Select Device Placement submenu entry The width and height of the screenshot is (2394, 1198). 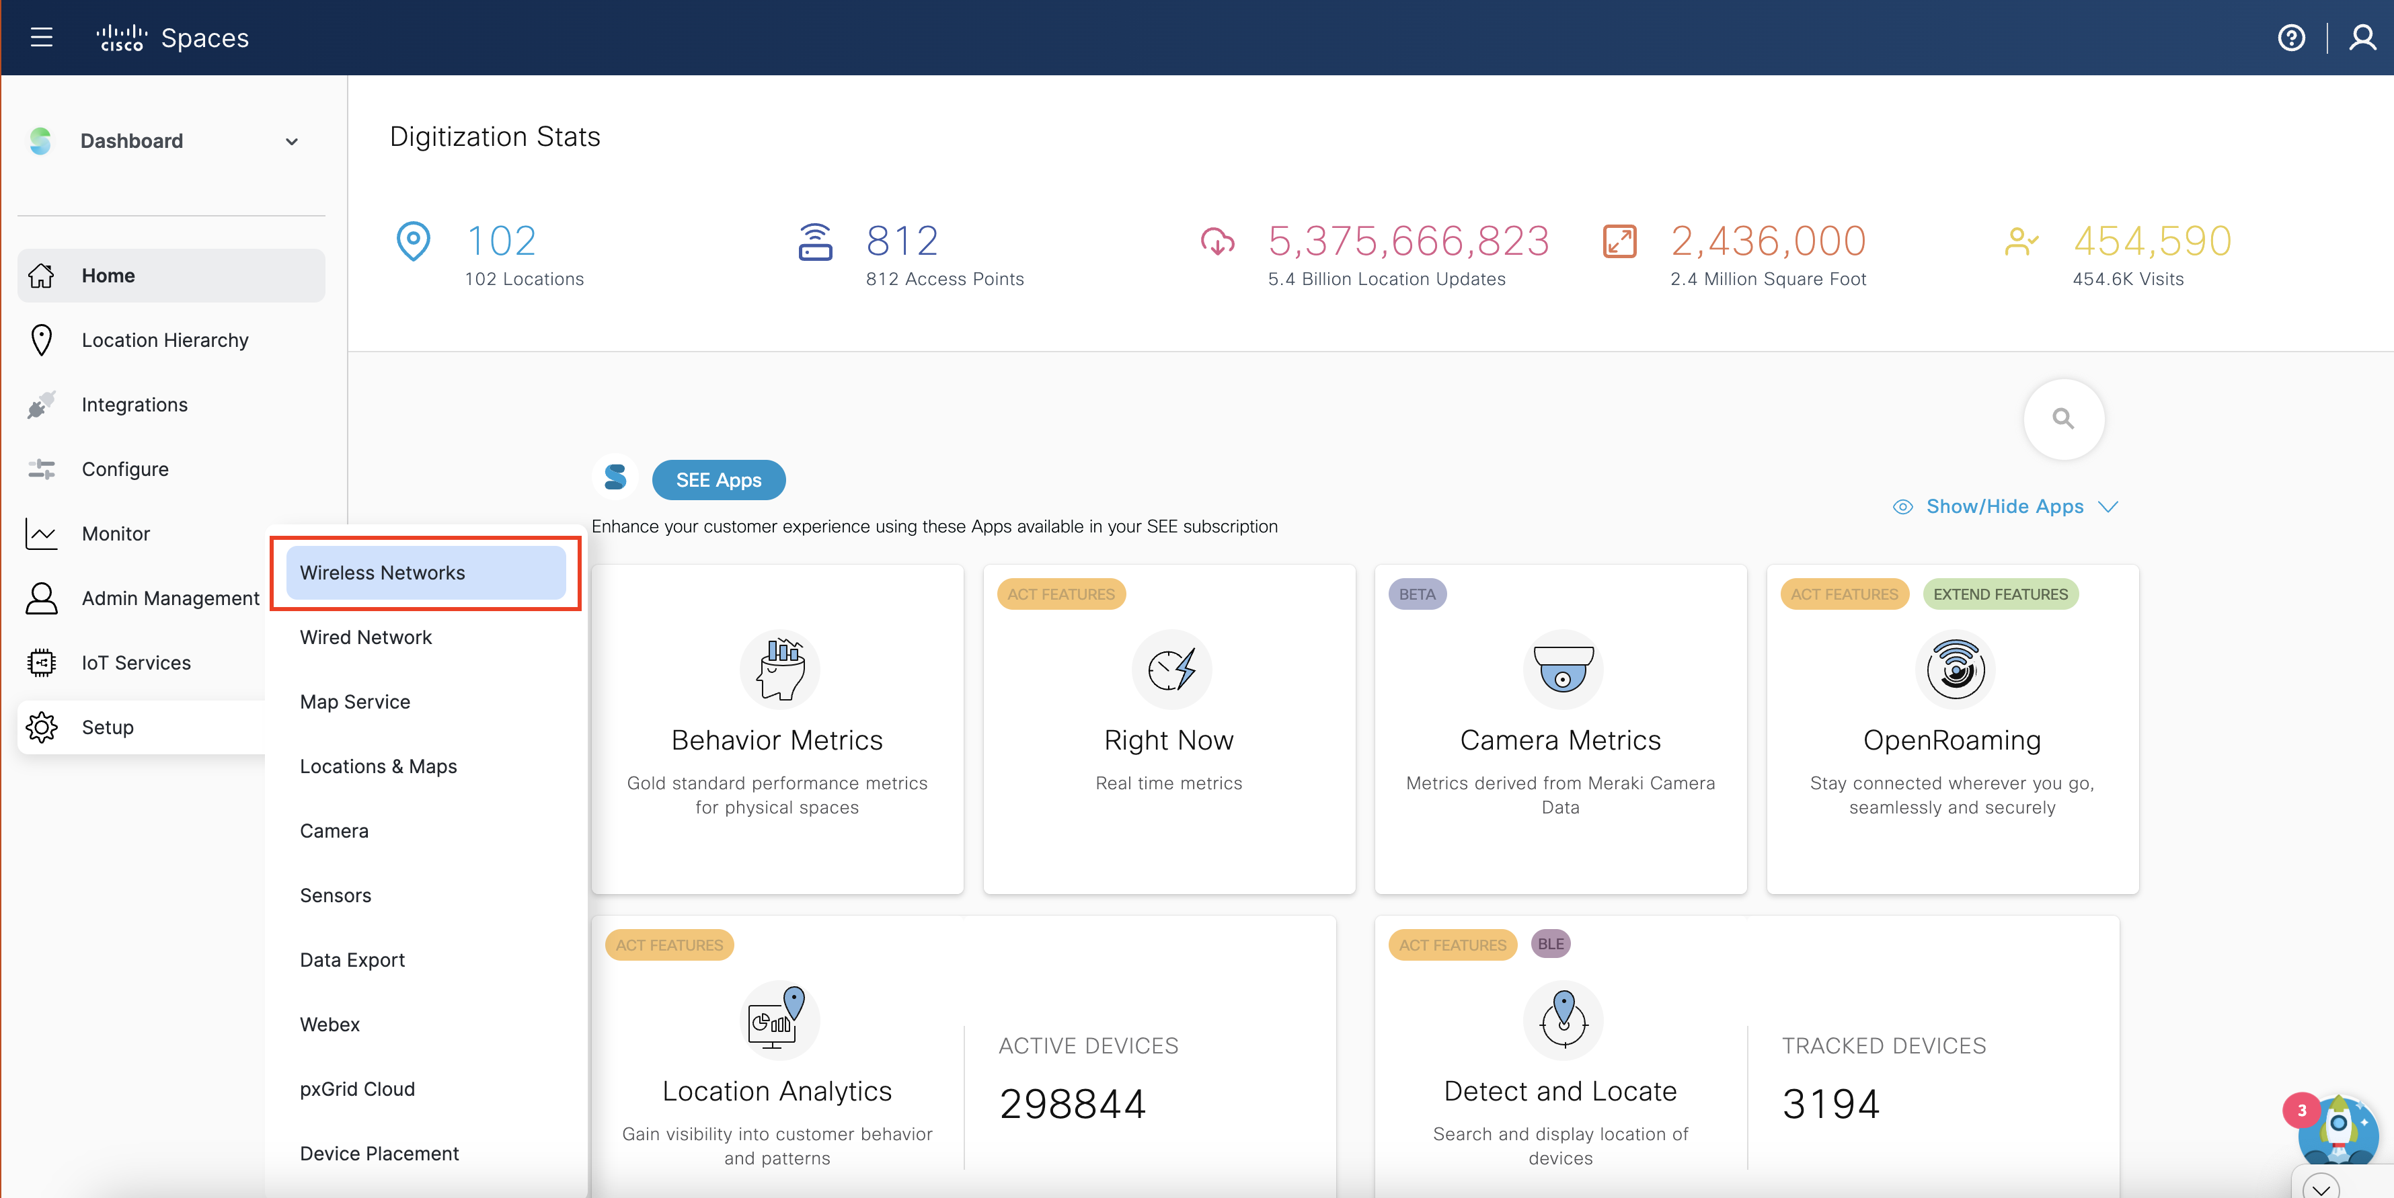click(379, 1154)
